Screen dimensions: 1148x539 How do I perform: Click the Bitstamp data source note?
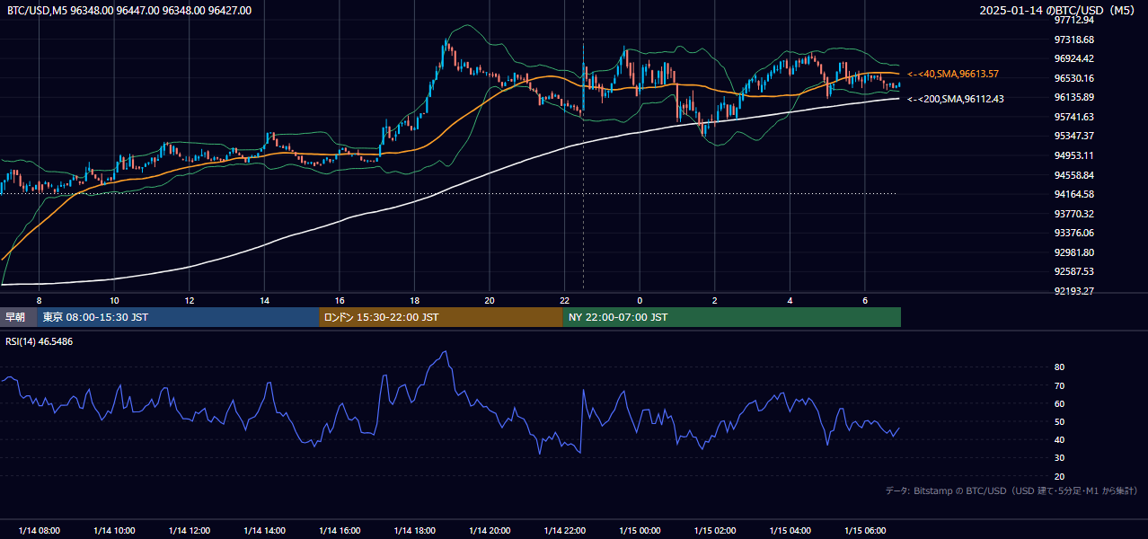pos(1011,490)
